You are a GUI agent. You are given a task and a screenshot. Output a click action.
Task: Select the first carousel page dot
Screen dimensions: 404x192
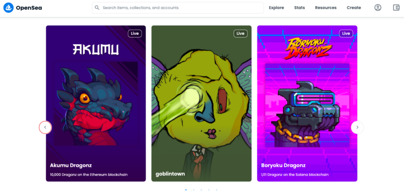(x=186, y=190)
